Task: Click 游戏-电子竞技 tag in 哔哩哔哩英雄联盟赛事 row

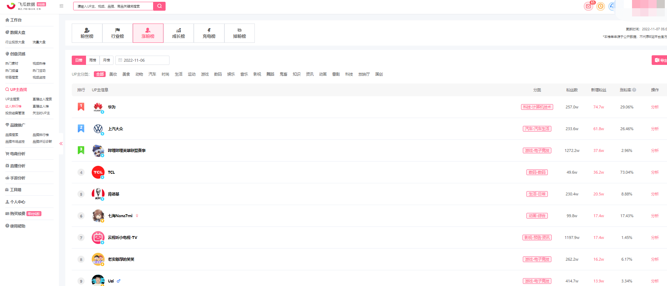Action: [537, 150]
